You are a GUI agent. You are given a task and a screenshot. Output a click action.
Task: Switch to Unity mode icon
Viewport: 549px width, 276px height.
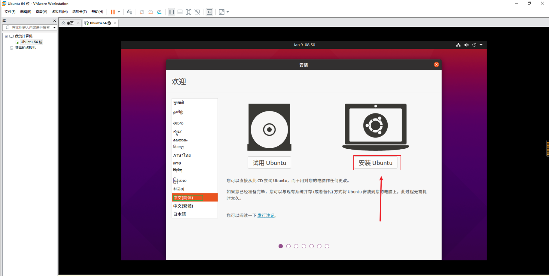[x=197, y=12]
